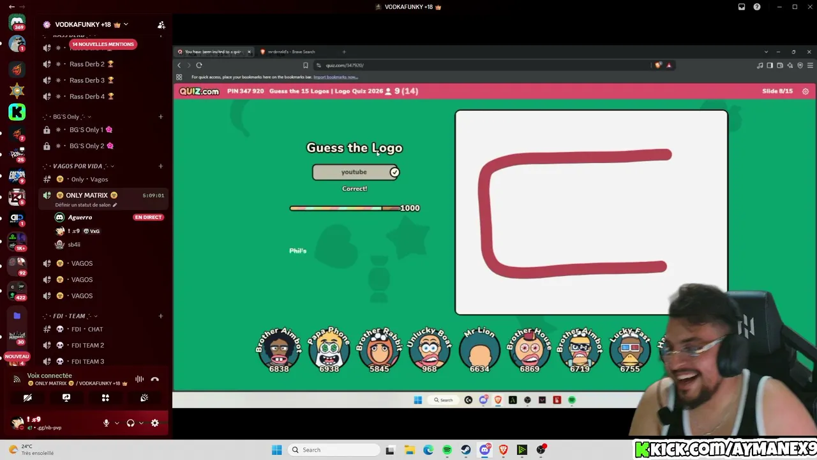Start Discord screen sharing

[x=66, y=397]
